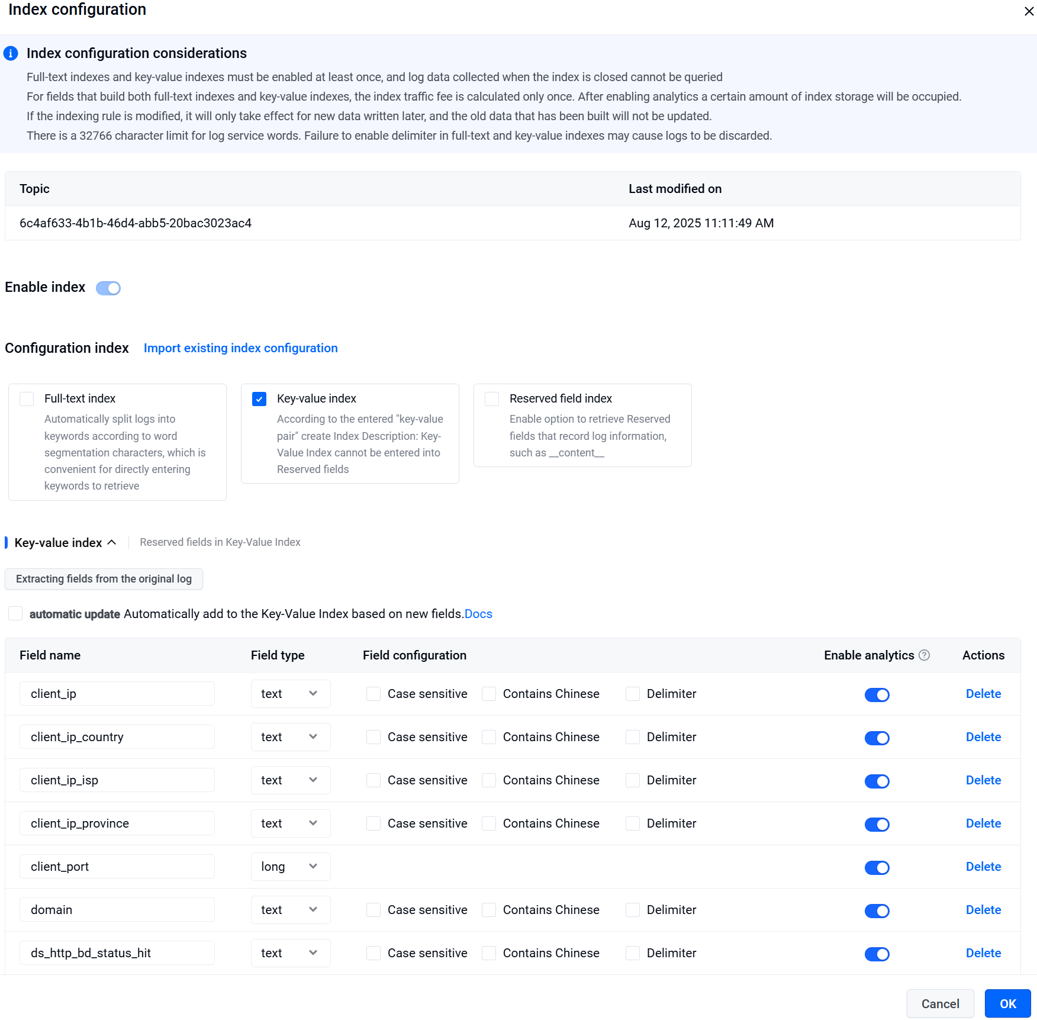
Task: Open field type dropdown for client_ip
Action: tap(290, 693)
